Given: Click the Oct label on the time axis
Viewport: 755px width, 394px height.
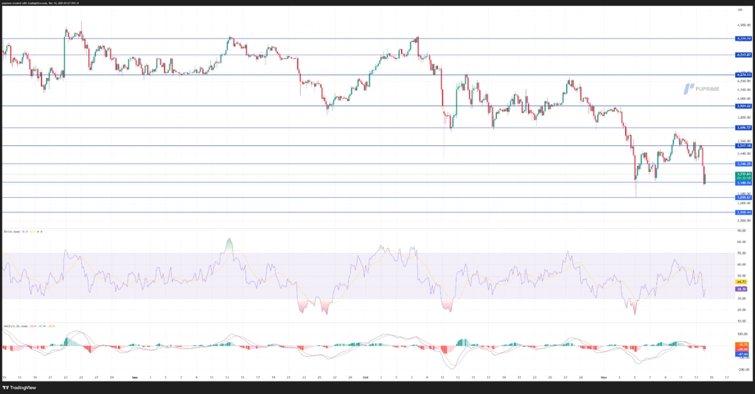Looking at the screenshot, I should 365,377.
